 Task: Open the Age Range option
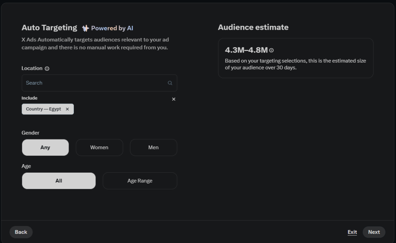(x=140, y=181)
